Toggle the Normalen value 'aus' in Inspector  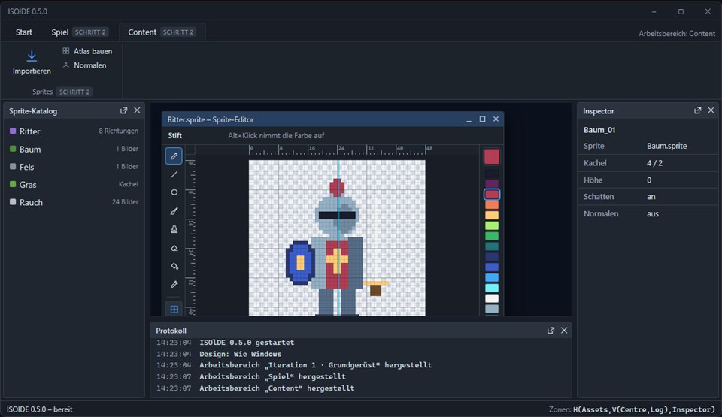tap(653, 213)
